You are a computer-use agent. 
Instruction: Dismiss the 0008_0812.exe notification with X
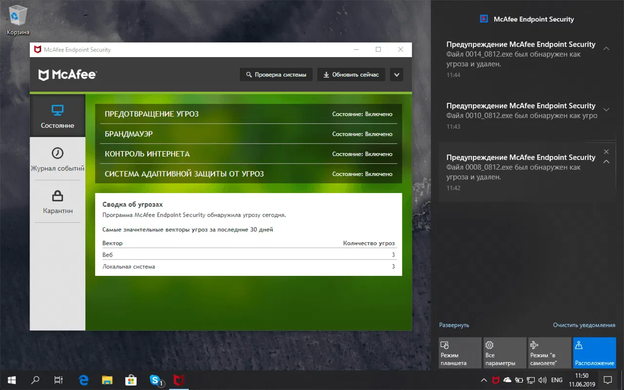[606, 152]
